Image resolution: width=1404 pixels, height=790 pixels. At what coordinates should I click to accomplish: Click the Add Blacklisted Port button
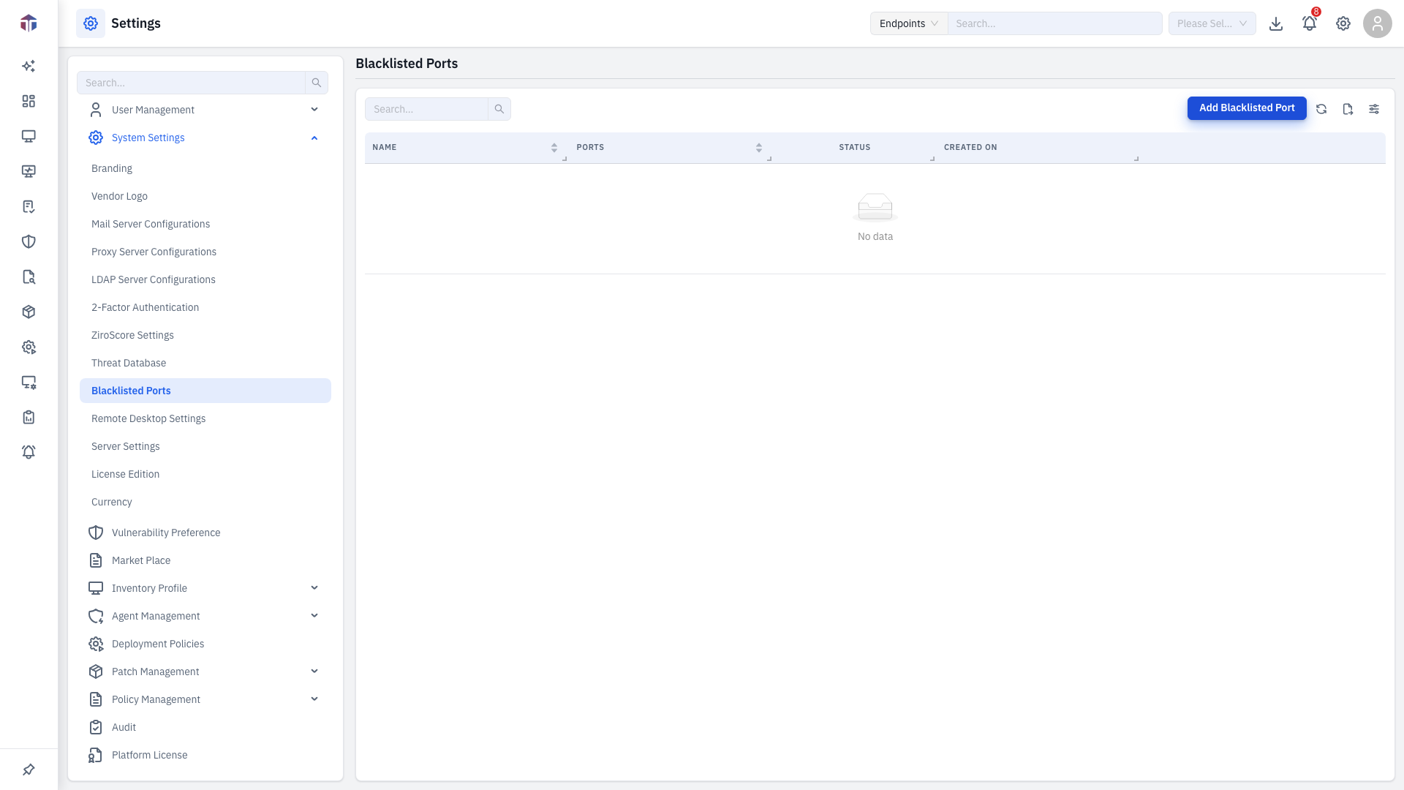[x=1247, y=108]
